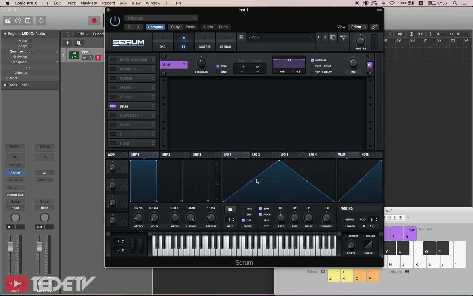Click the plugin link chain icon
Screen dimensions: 473x296
pyautogui.click(x=374, y=27)
